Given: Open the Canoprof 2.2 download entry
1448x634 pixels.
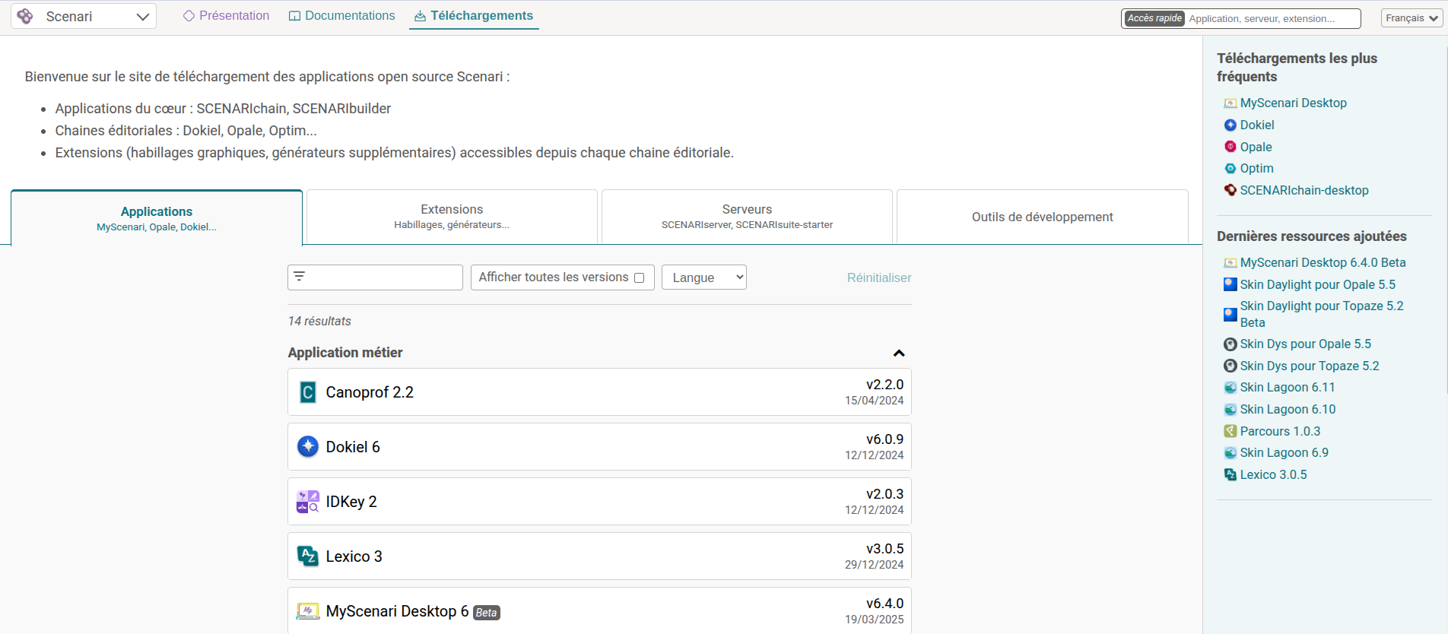Looking at the screenshot, I should pos(599,392).
